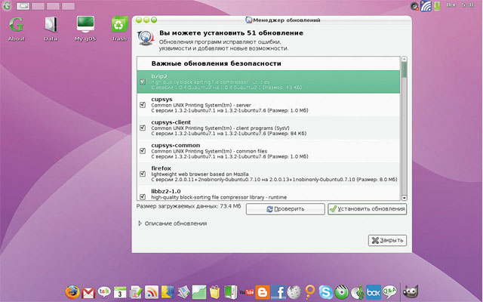Select the cupsys-common row name
This screenshot has height=302, width=483.
(176, 145)
